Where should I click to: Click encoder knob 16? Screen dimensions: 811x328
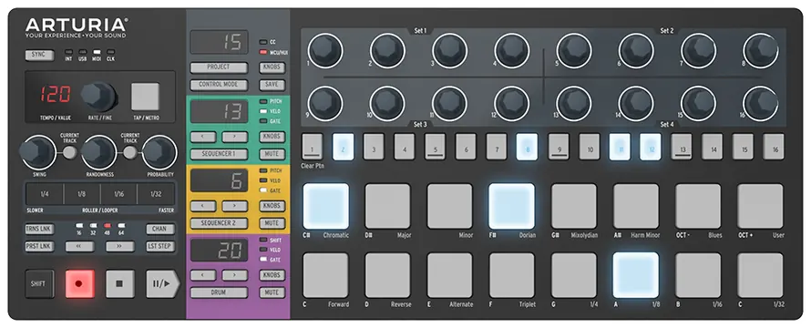pos(760,103)
